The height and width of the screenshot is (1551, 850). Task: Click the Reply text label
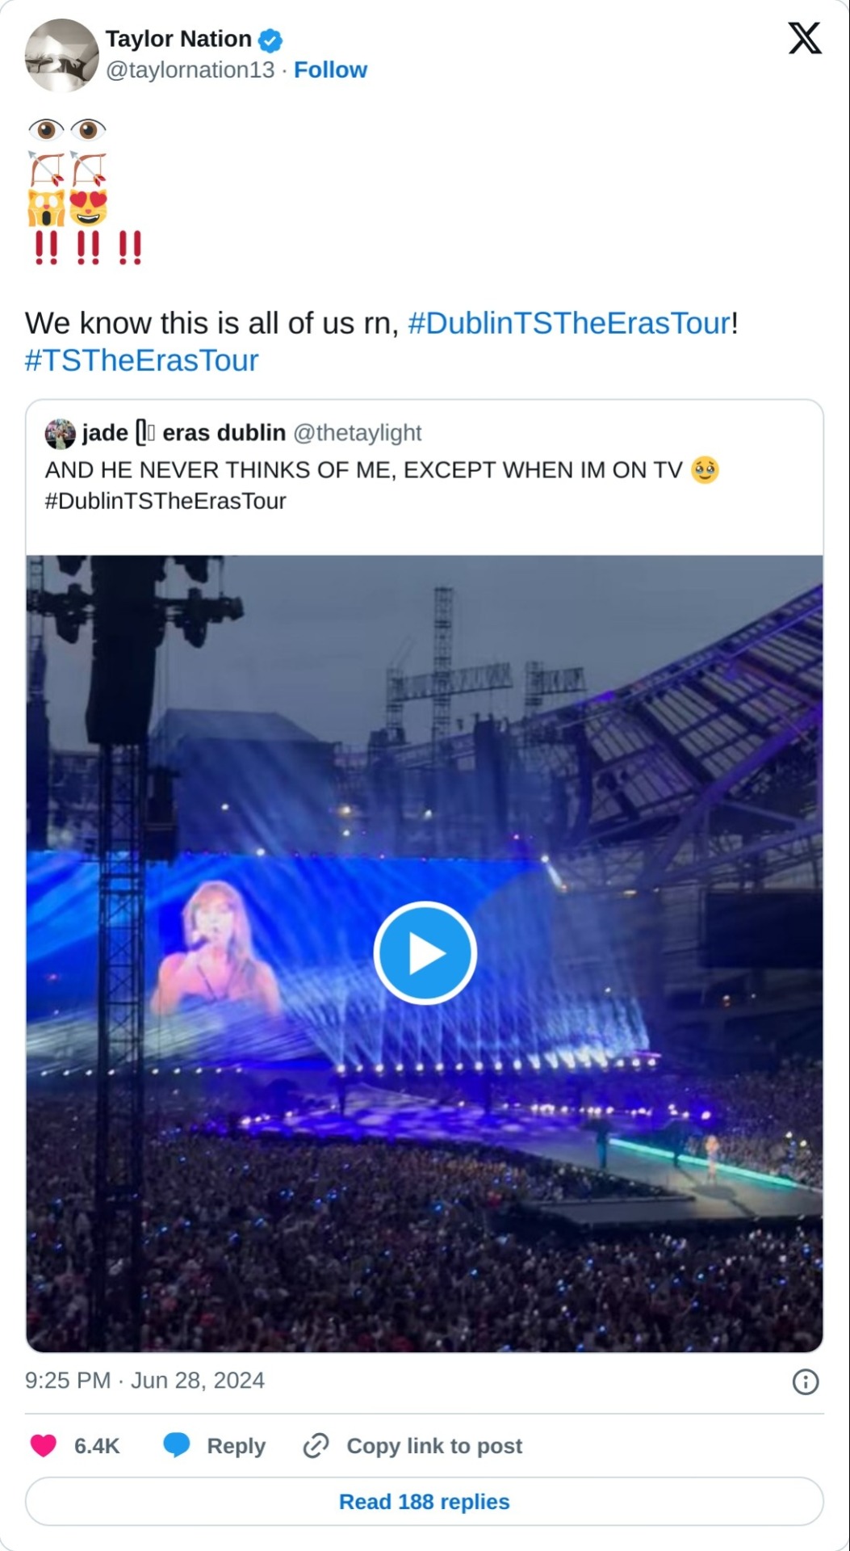tap(236, 1446)
